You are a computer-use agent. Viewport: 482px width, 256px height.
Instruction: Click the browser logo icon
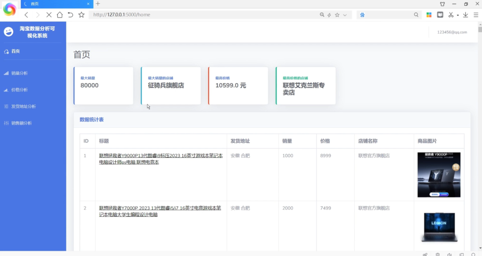tap(9, 9)
